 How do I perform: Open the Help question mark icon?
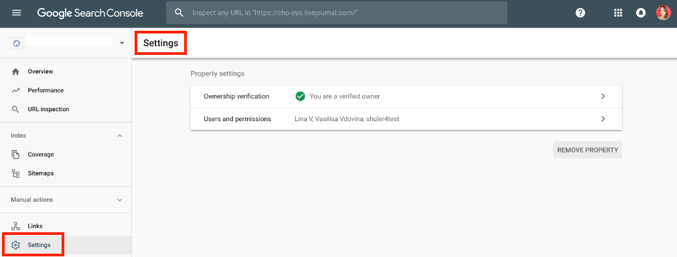[581, 13]
